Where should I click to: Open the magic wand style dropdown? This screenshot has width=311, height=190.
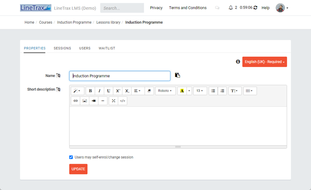click(77, 91)
